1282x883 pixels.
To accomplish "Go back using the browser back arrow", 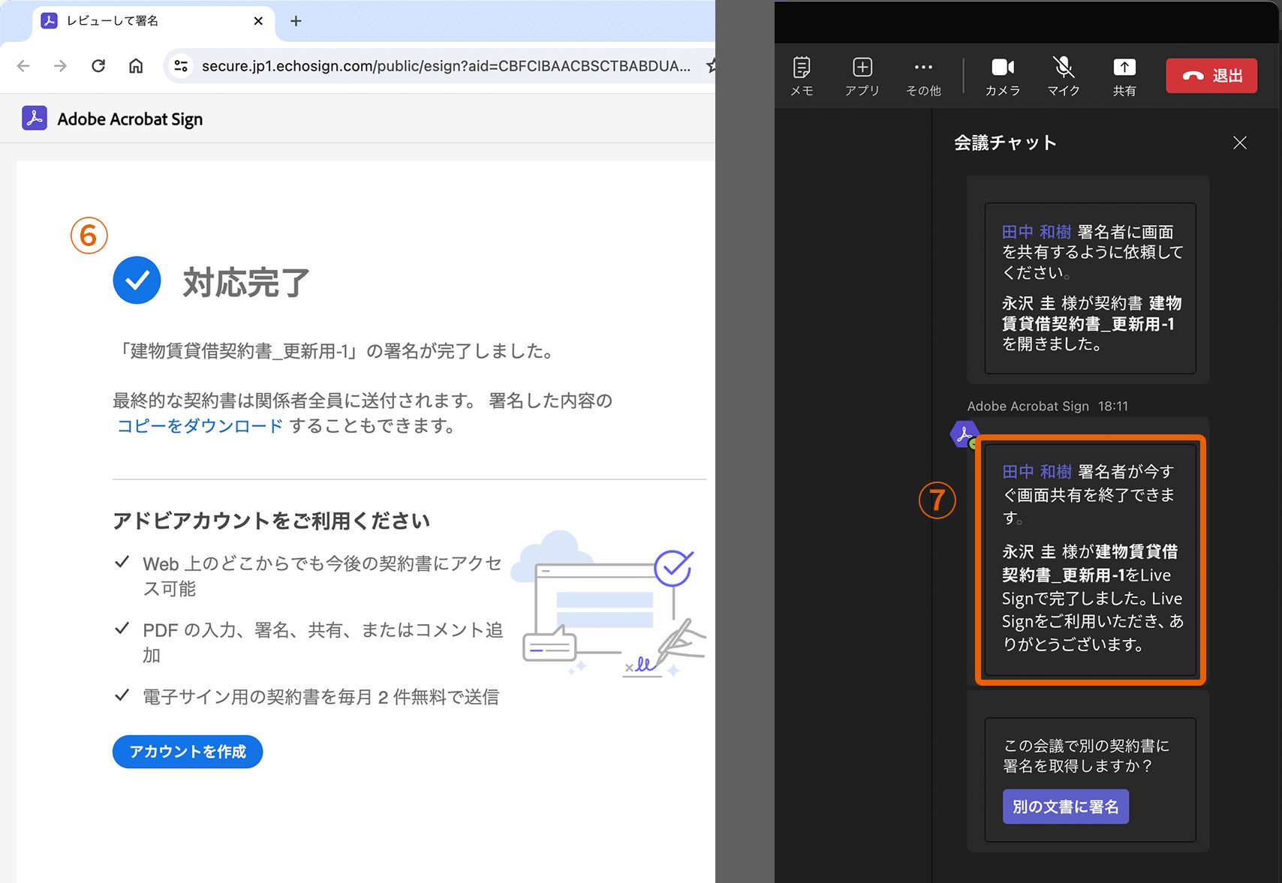I will tap(23, 66).
